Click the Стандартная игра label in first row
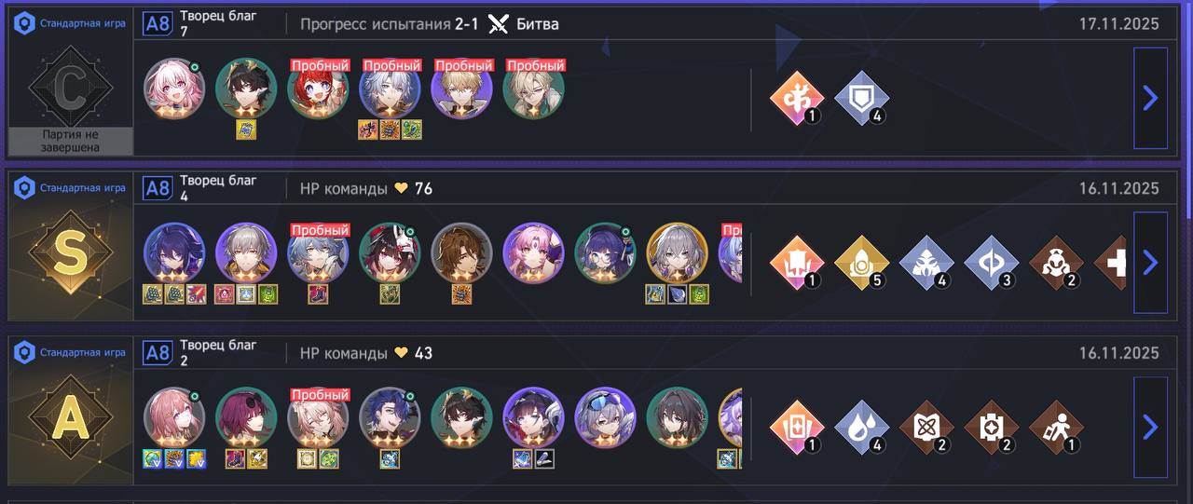The image size is (1193, 504). 82,24
